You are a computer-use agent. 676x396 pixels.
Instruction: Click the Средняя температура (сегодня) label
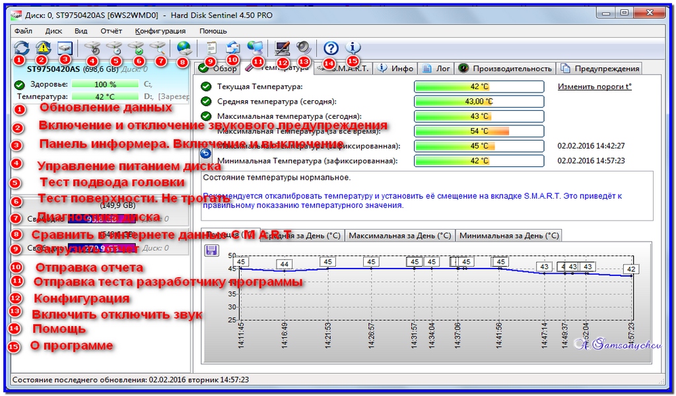click(277, 101)
